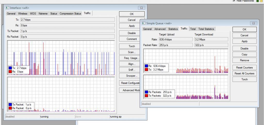Select the Total Statistics tab

tap(206, 29)
